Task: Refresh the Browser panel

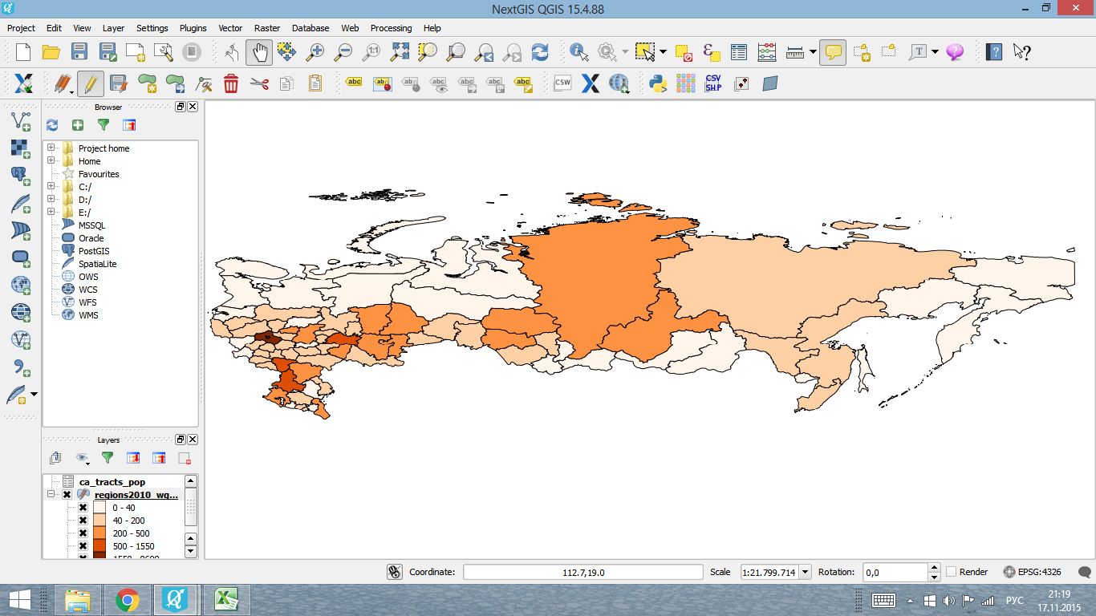Action: [x=52, y=125]
